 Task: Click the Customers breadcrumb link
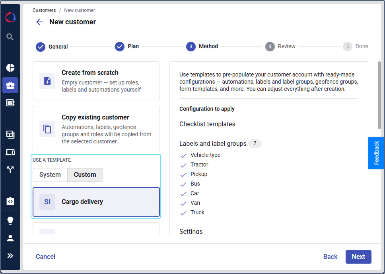click(x=44, y=10)
